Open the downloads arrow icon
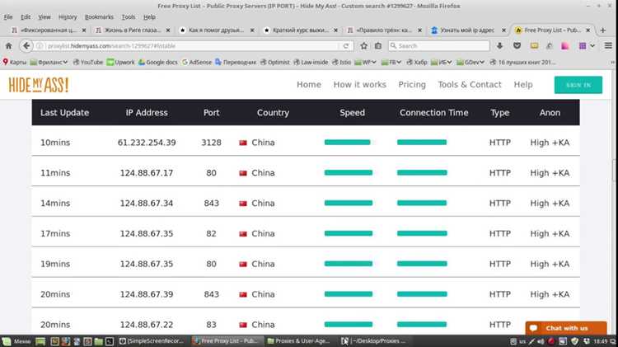The height and width of the screenshot is (347, 618). [500, 46]
